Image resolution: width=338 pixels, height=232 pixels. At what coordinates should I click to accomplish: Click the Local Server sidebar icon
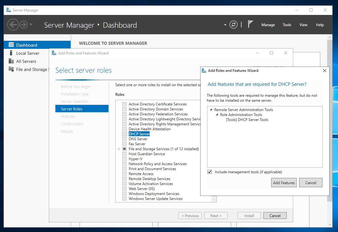click(x=11, y=53)
